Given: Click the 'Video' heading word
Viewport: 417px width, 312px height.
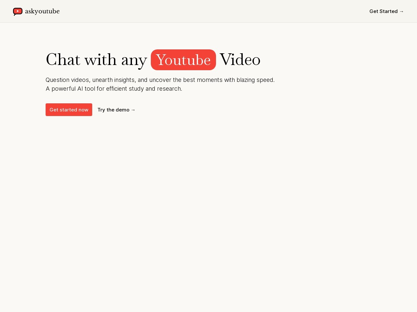Looking at the screenshot, I should [240, 60].
